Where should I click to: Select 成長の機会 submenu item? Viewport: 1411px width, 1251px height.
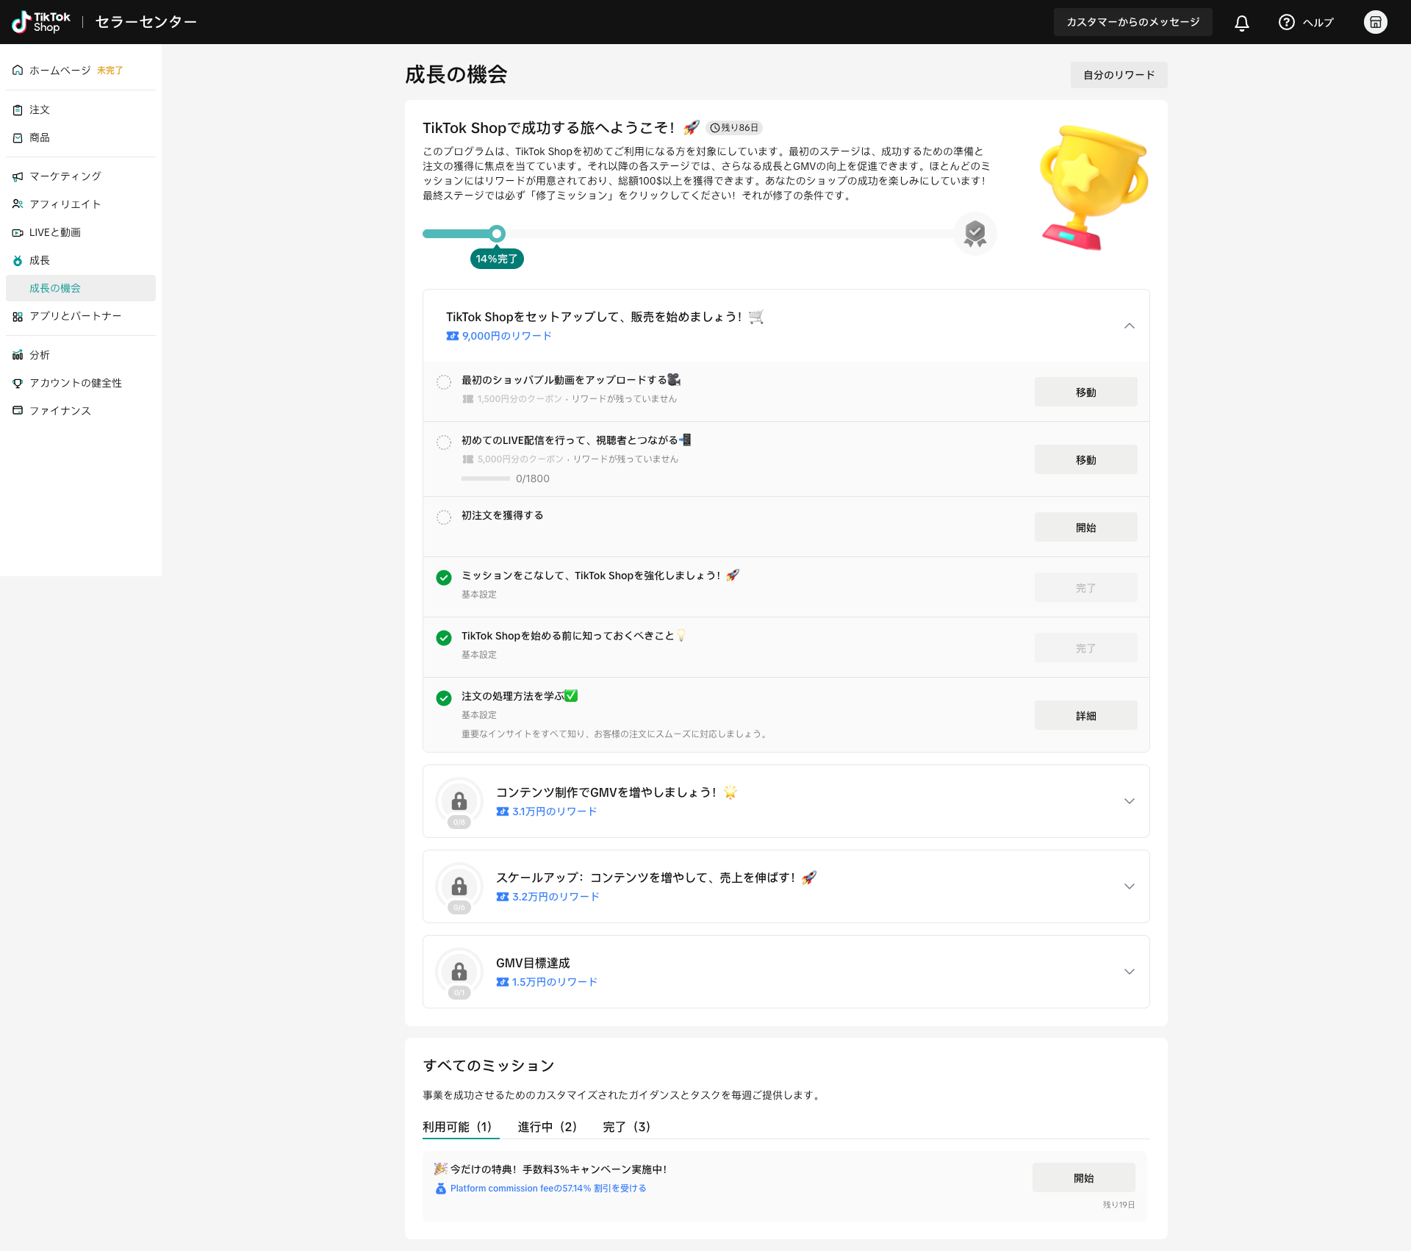coord(81,288)
